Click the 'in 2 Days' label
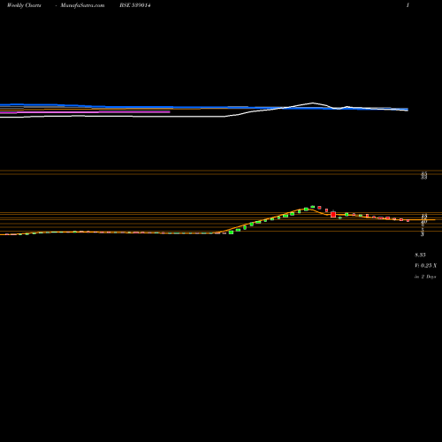 pyautogui.click(x=425, y=277)
